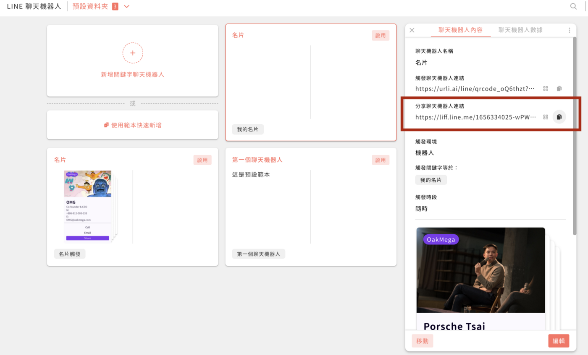Click the panel's vertical scrollbar
Screen dimensions: 588x355
574,135
